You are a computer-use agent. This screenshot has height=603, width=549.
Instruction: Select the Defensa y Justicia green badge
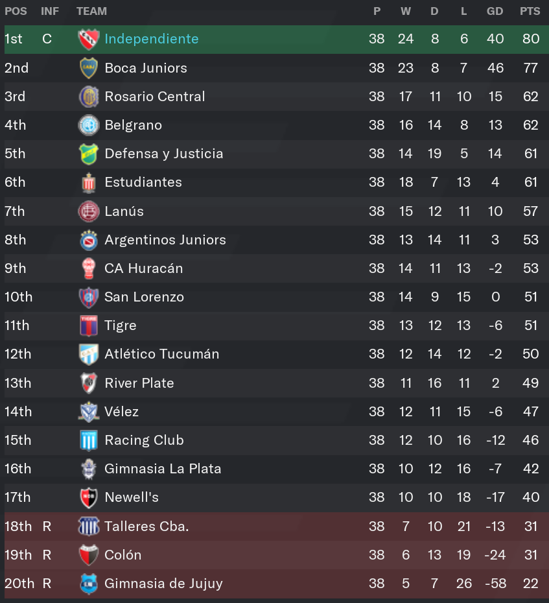click(x=89, y=154)
